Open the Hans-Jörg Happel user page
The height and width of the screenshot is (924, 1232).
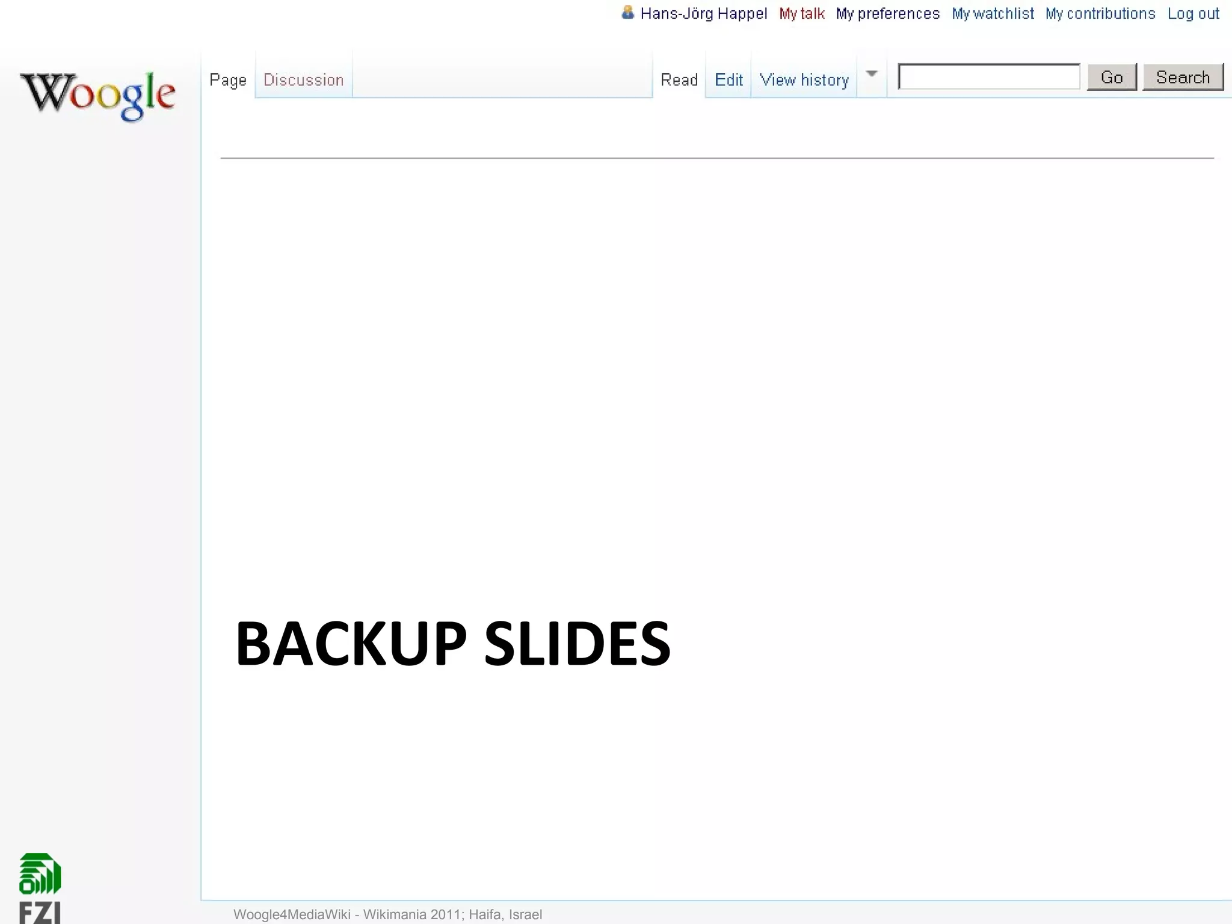point(703,14)
